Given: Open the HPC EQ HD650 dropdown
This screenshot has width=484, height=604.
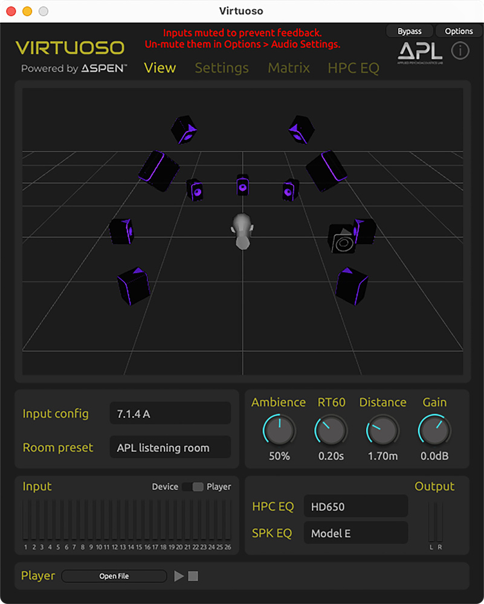Looking at the screenshot, I should (x=355, y=507).
